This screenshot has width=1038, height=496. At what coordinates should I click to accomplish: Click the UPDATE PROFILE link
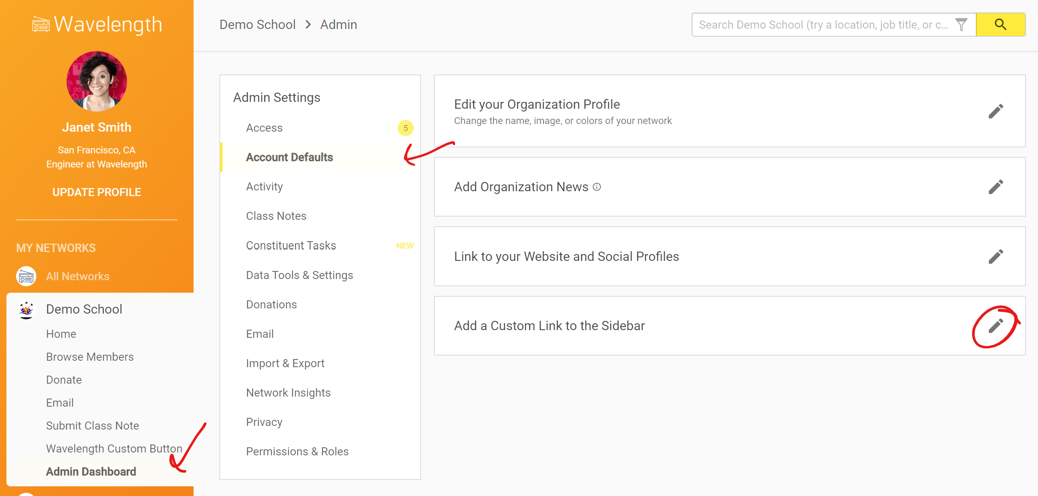click(x=97, y=192)
